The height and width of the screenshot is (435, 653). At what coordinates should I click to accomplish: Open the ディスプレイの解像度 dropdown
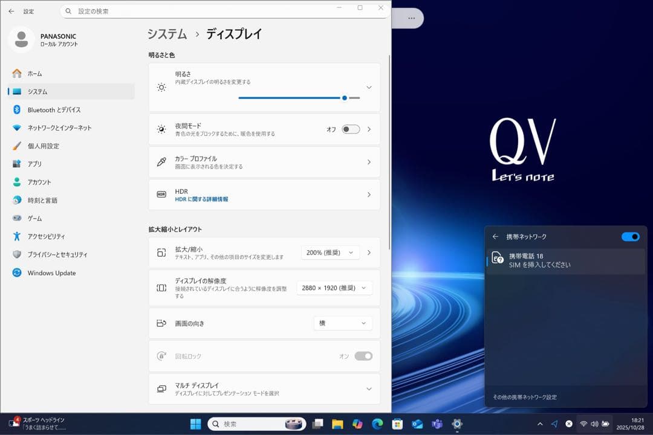tap(334, 288)
